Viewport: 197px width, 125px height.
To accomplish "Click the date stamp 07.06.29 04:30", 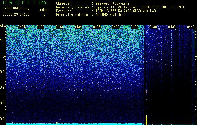I will [x=16, y=14].
